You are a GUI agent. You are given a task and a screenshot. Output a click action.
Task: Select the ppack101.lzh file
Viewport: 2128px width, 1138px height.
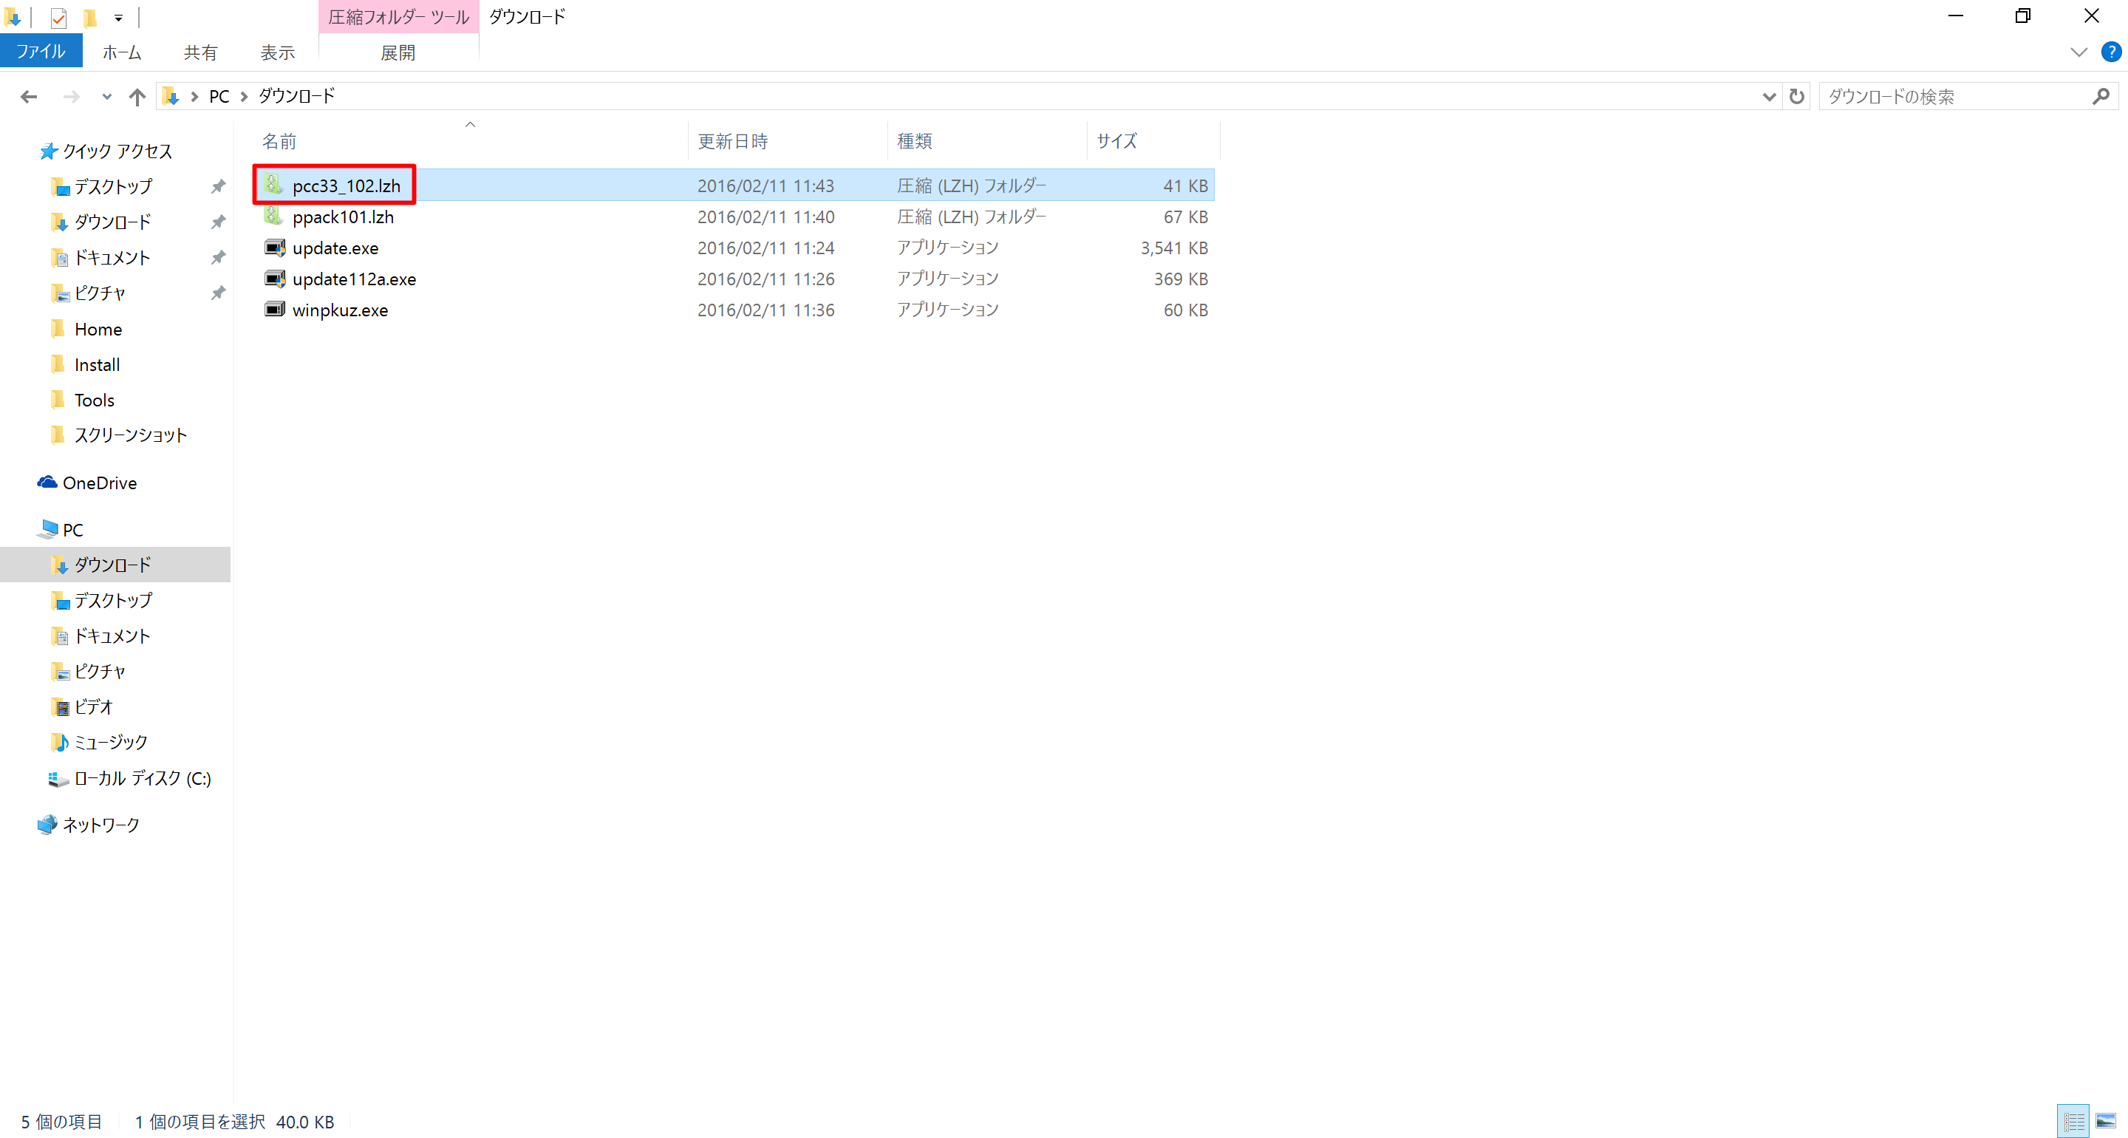pyautogui.click(x=734, y=217)
